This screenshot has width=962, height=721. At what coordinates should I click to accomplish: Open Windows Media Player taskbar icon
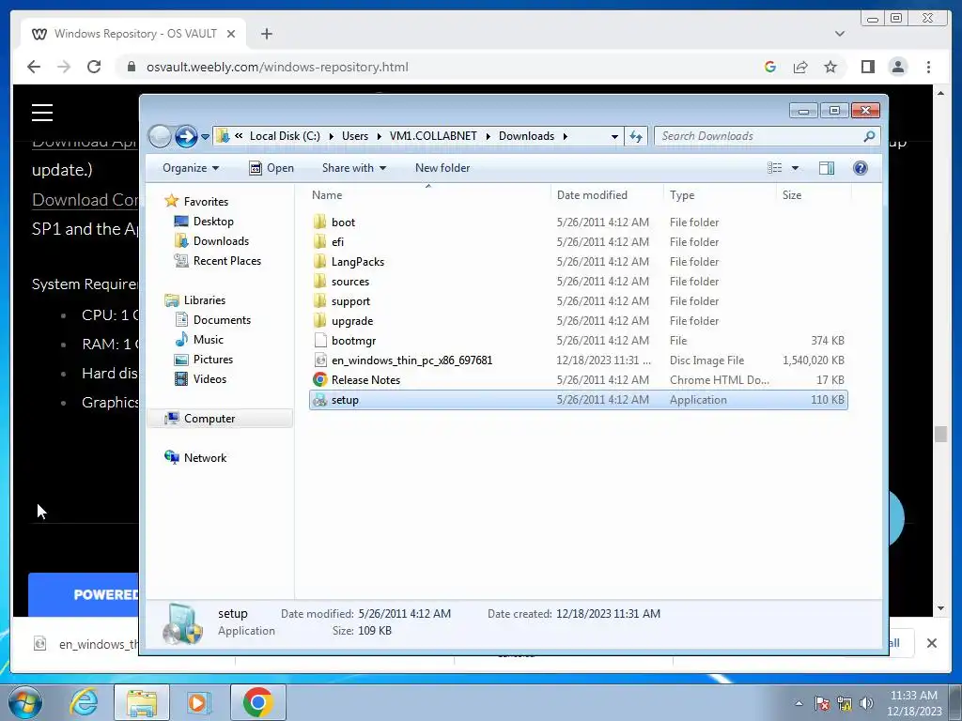coord(198,702)
